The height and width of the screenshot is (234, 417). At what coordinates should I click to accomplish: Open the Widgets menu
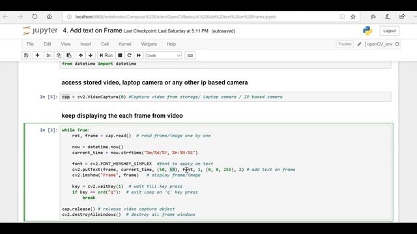149,44
